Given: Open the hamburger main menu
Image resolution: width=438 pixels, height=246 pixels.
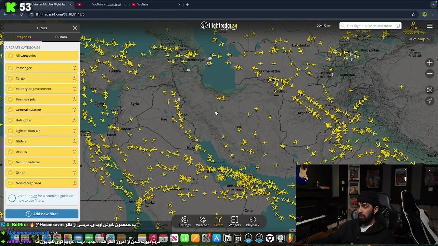Looking at the screenshot, I should 430,26.
